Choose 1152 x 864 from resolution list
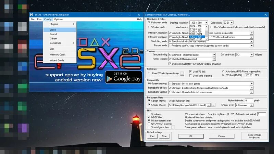The image size is (274, 154). click(197, 29)
